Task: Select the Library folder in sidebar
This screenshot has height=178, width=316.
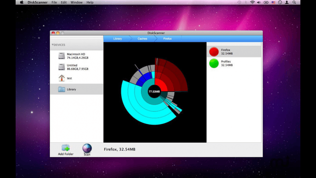Action: pyautogui.click(x=62, y=89)
